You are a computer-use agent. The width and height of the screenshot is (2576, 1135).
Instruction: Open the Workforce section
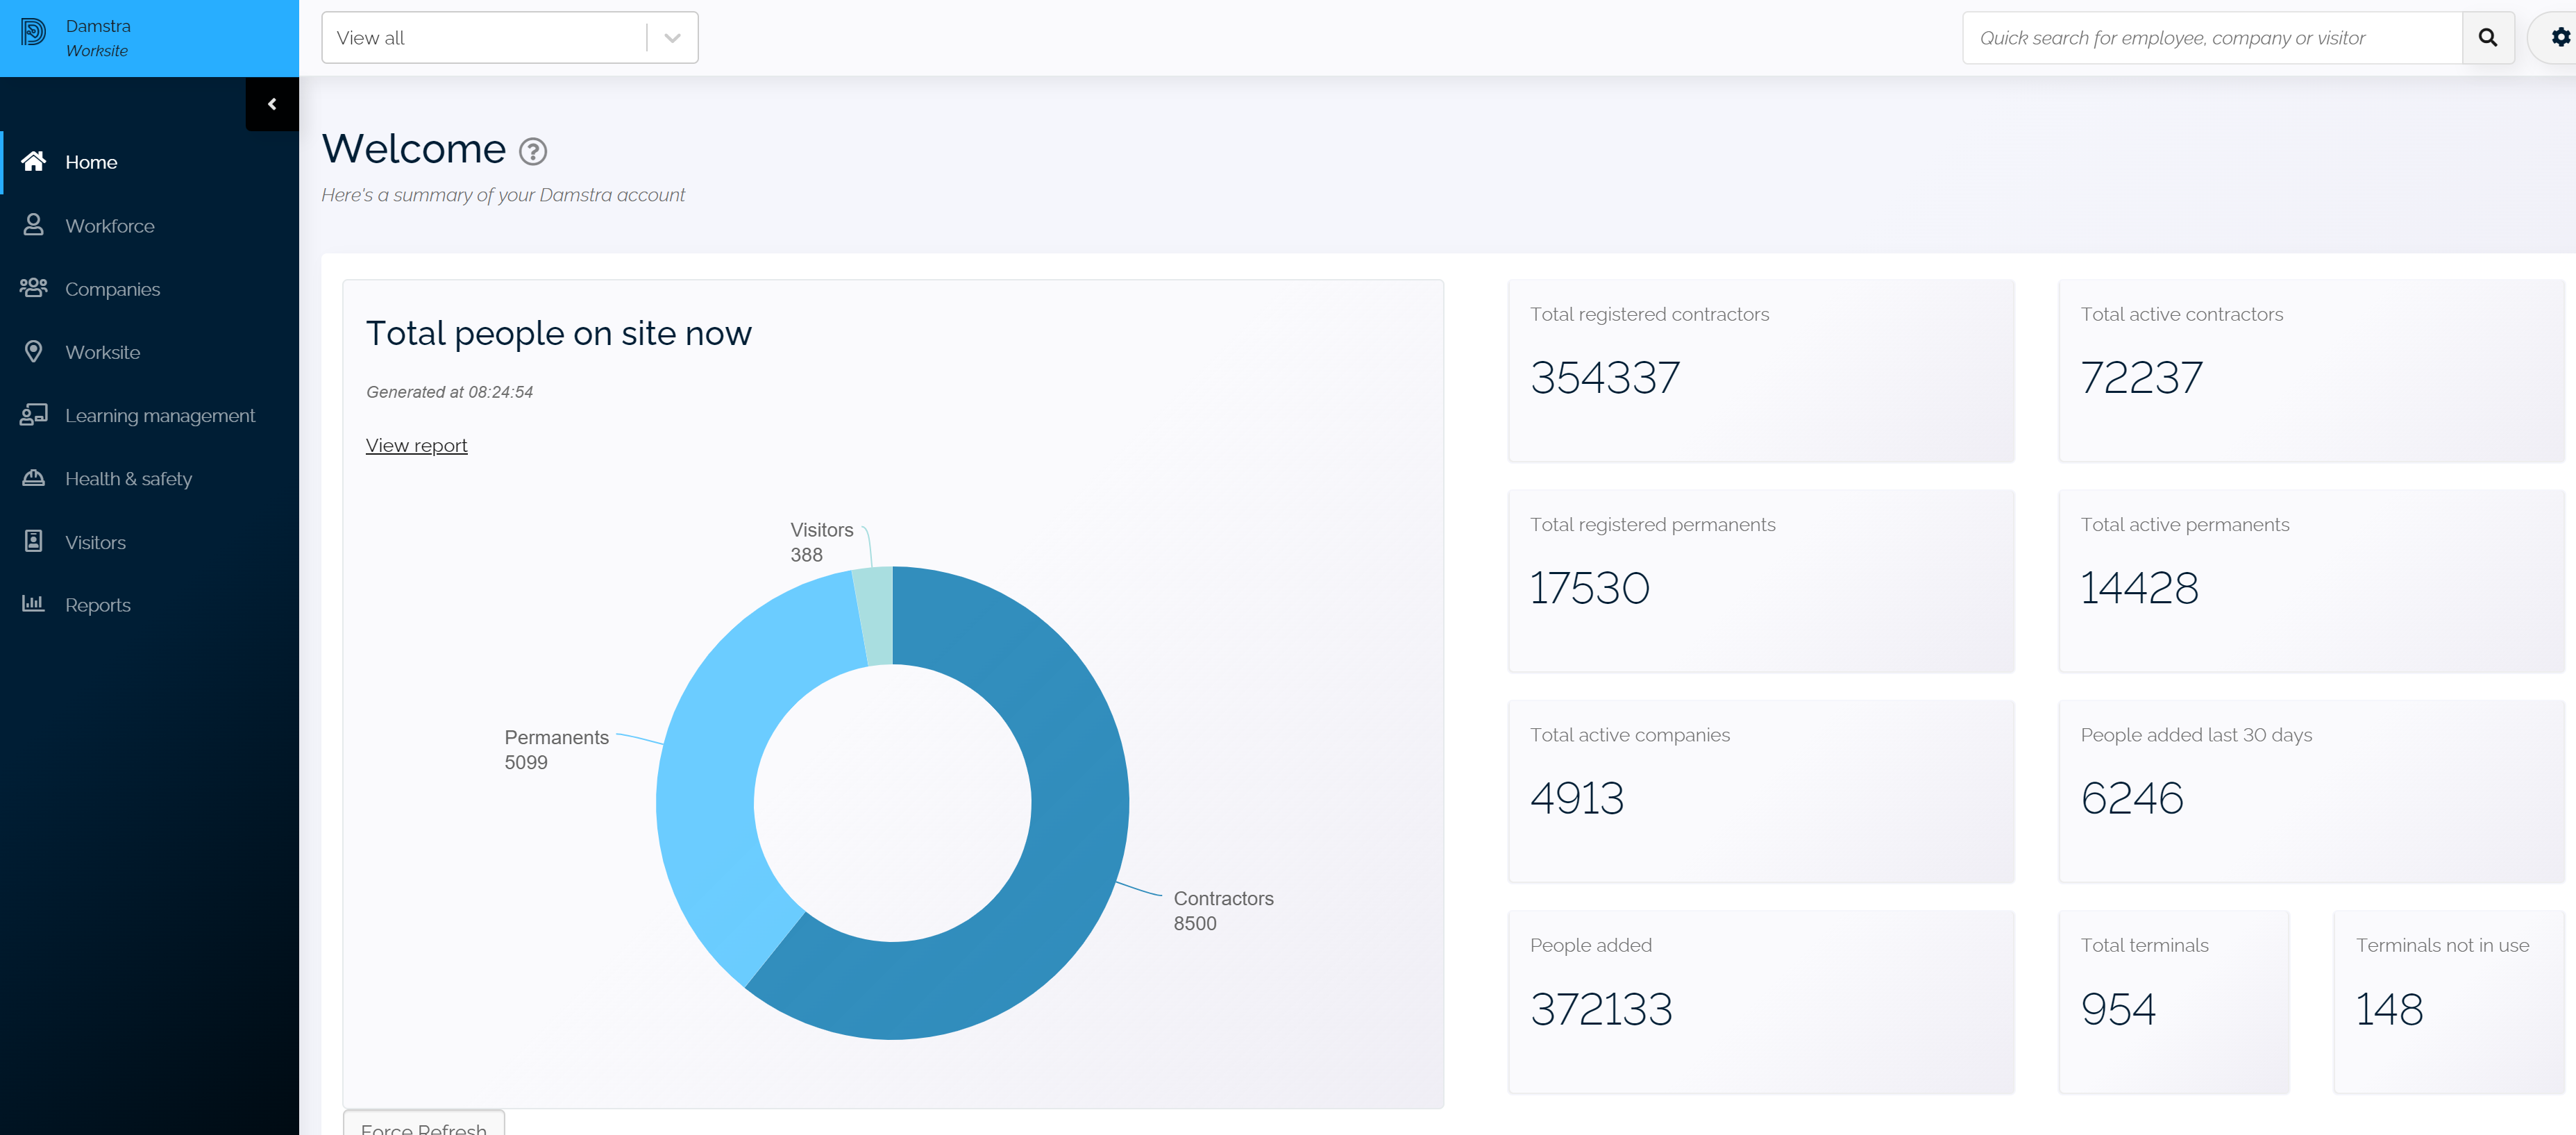tap(33, 225)
